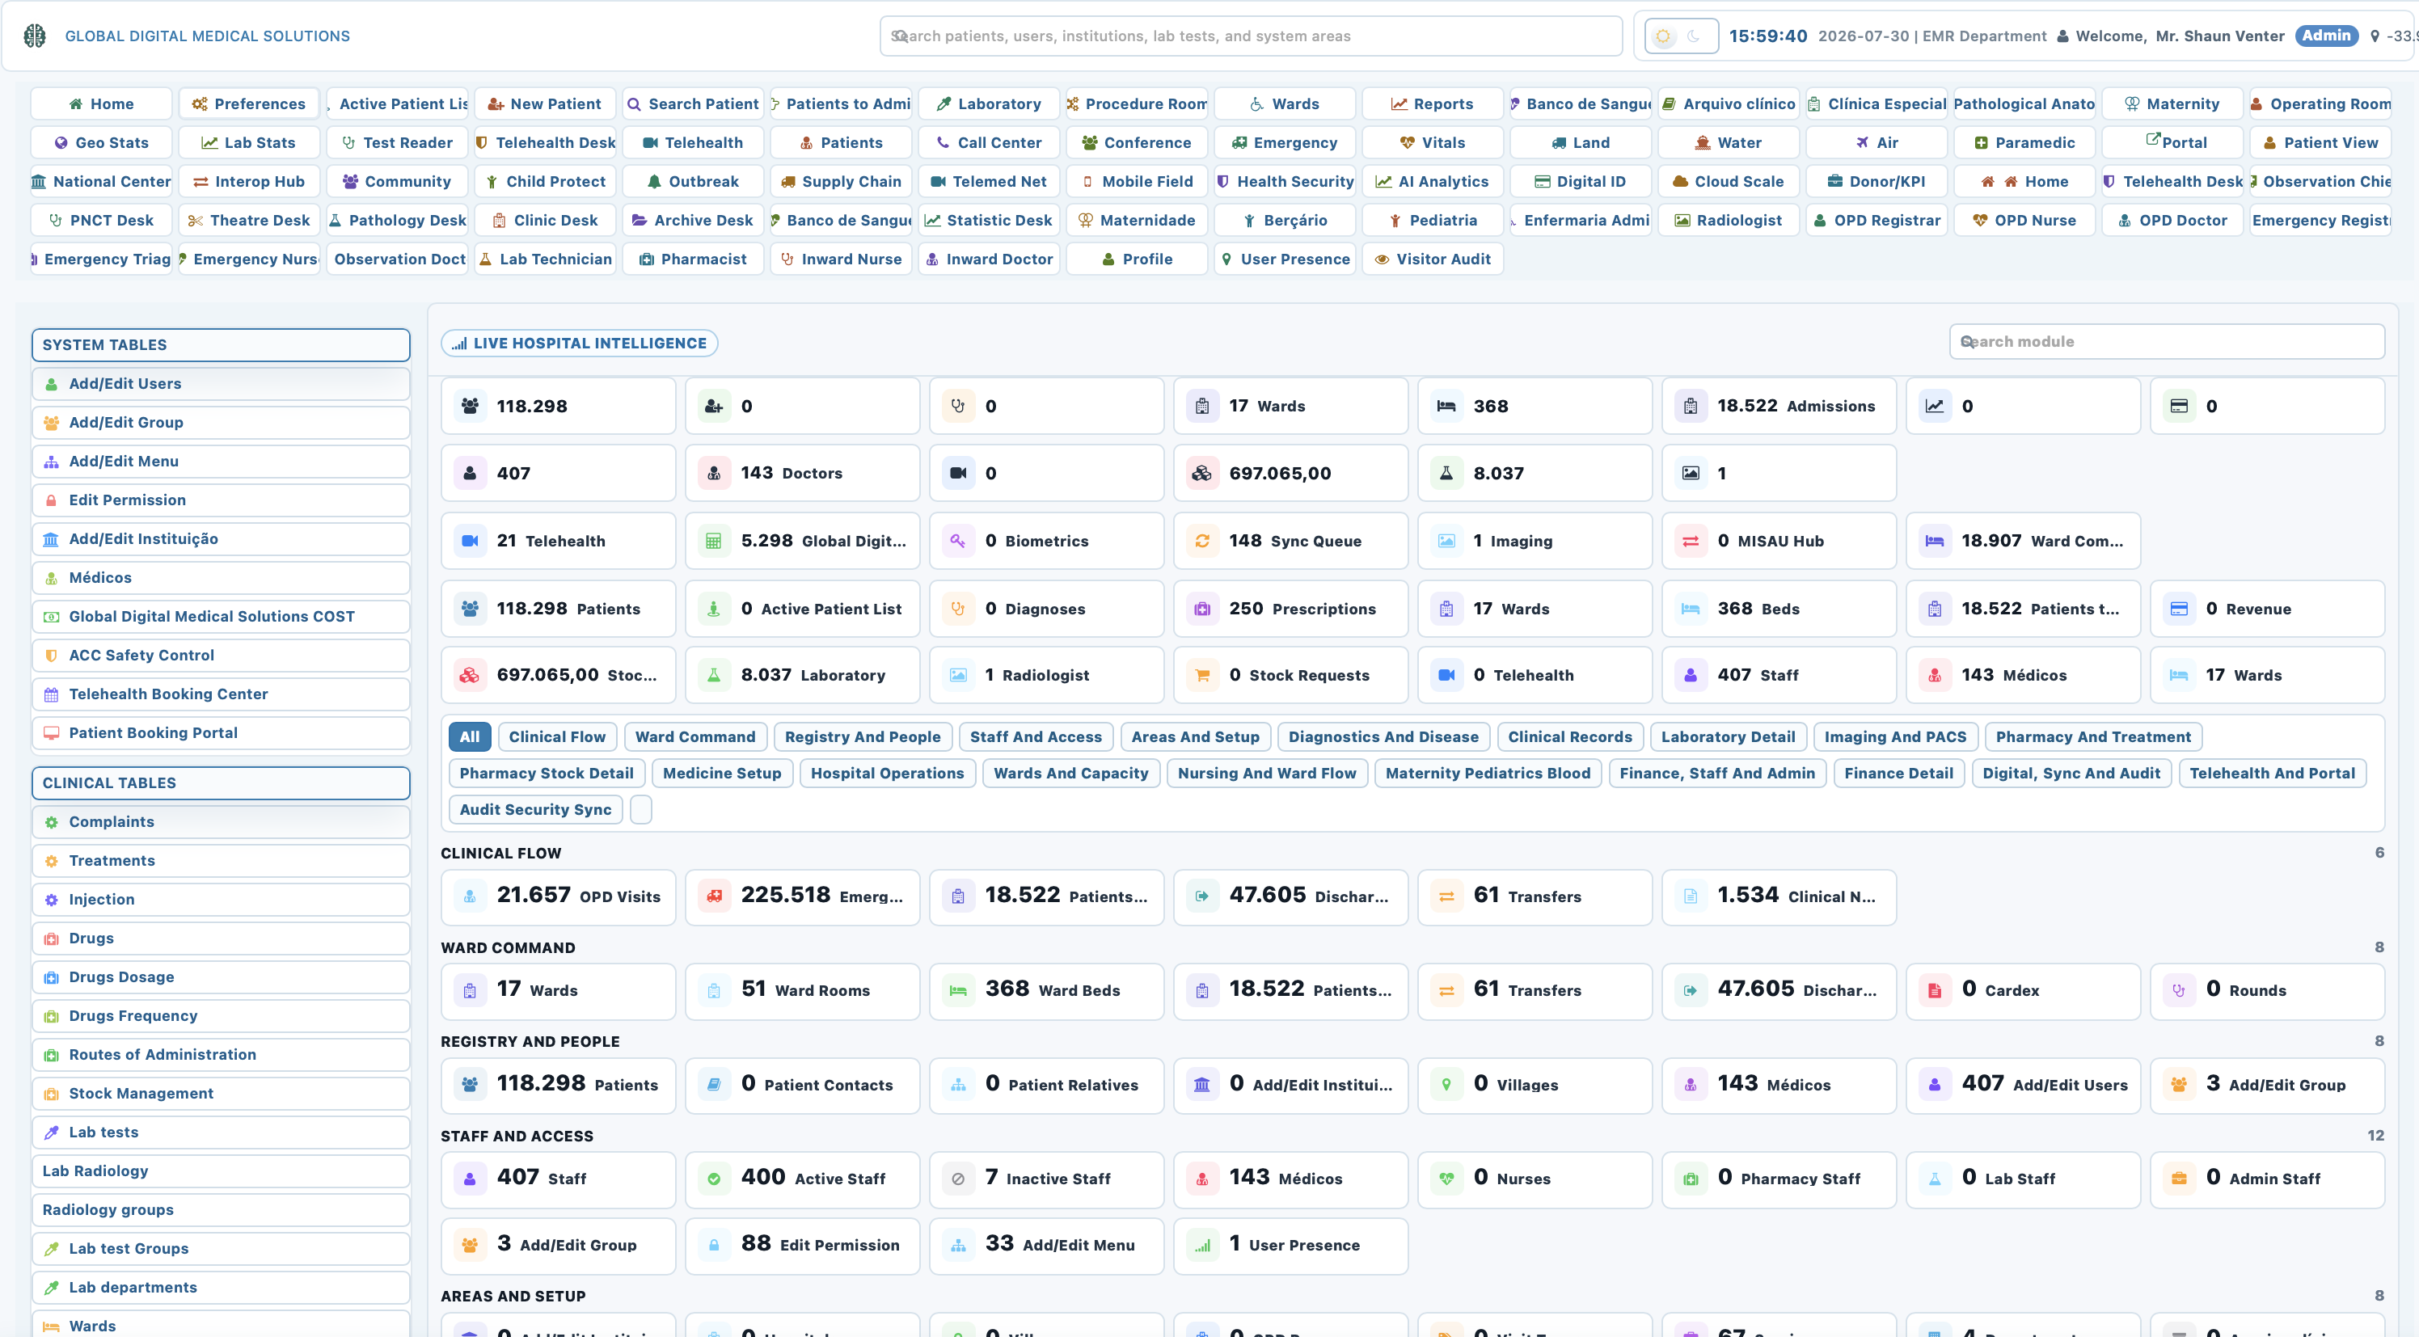Open Drugs Dosage sidebar item

coord(221,976)
